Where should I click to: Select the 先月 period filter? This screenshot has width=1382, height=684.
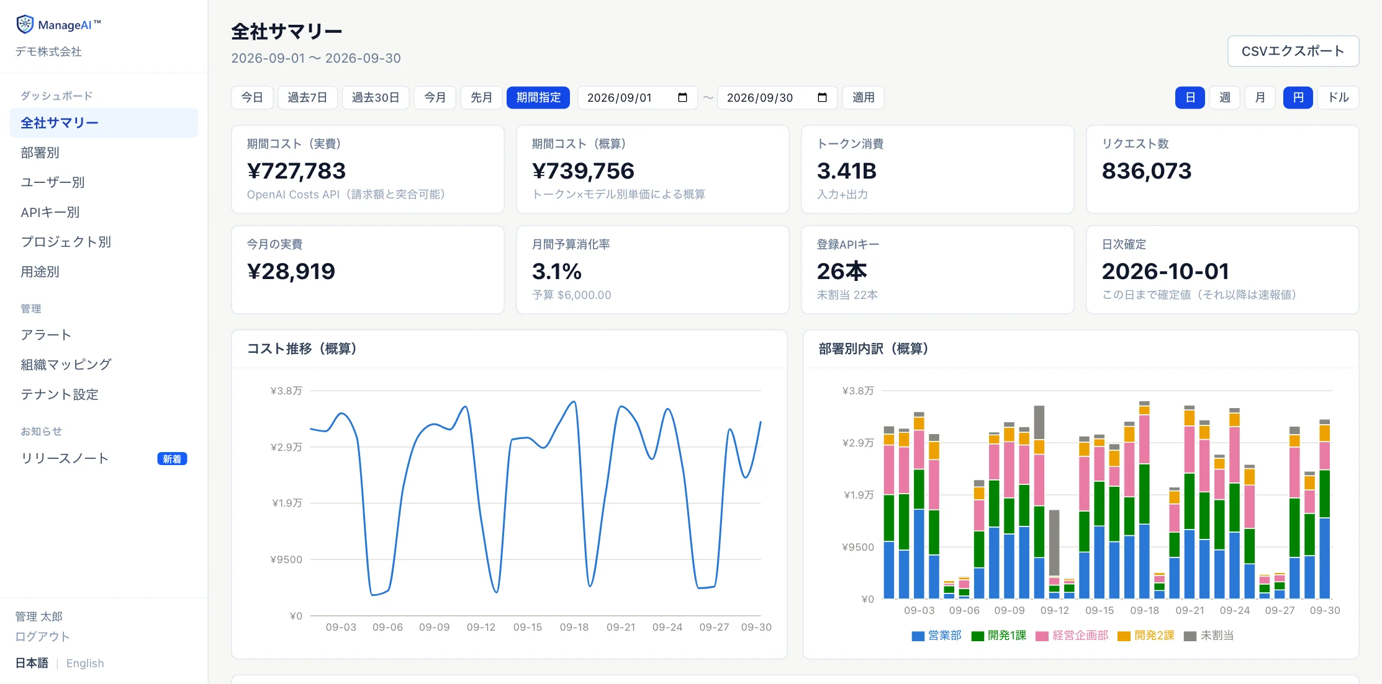click(x=481, y=97)
